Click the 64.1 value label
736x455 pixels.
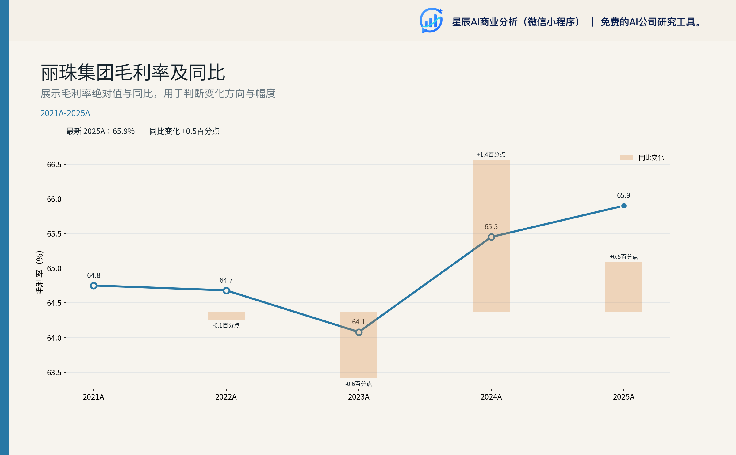coord(359,322)
